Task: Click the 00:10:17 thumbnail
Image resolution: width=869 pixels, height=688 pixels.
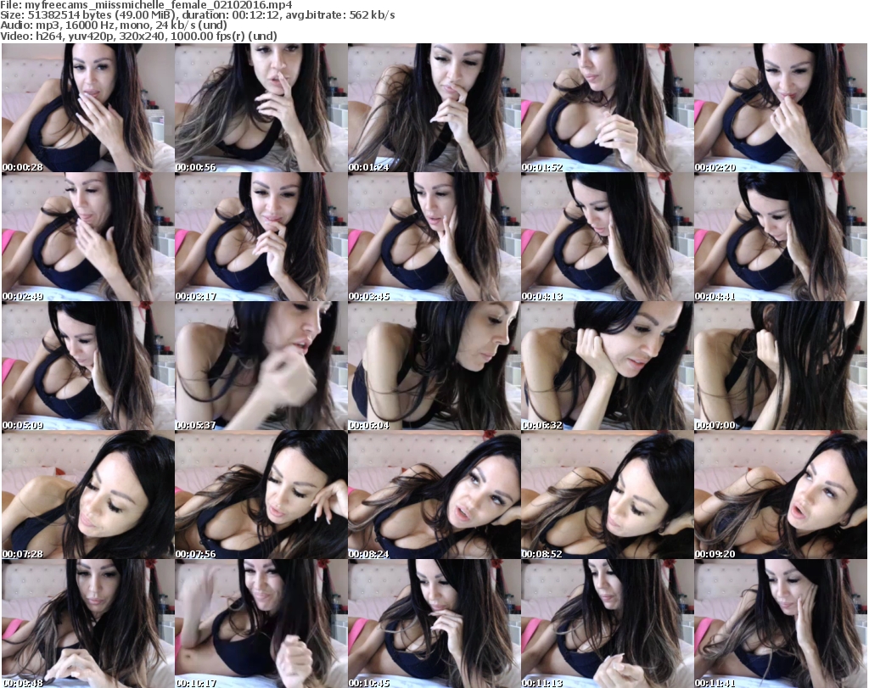Action: [261, 624]
